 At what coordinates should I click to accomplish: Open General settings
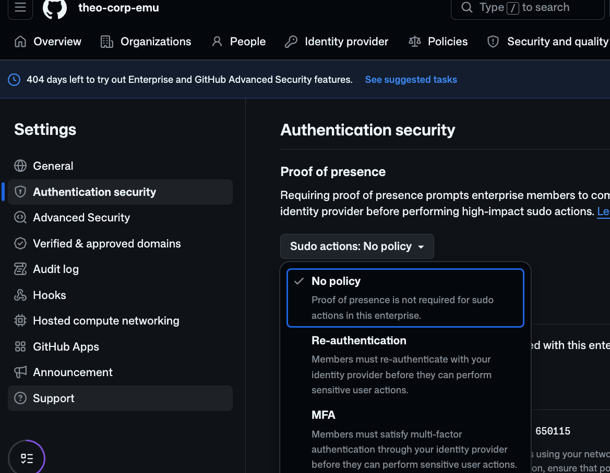120,166
